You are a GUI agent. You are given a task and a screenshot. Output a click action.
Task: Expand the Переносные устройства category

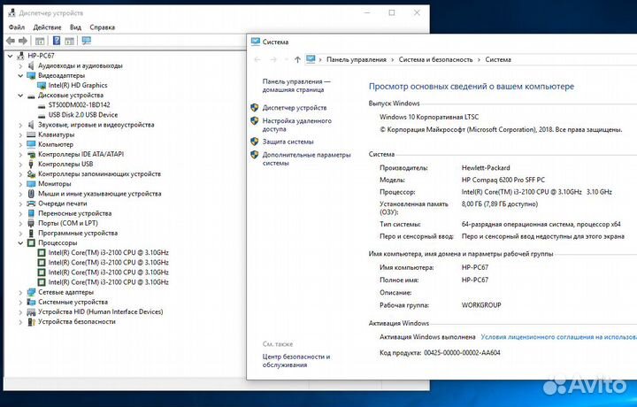[x=20, y=213]
